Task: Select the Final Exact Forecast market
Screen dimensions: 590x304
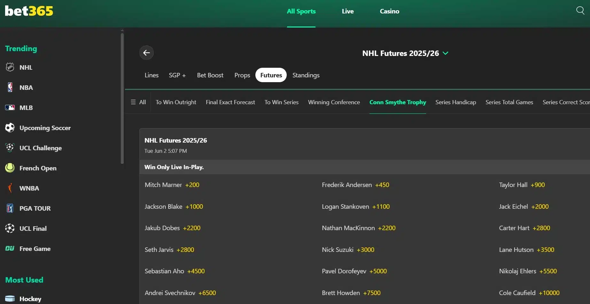Action: 230,102
